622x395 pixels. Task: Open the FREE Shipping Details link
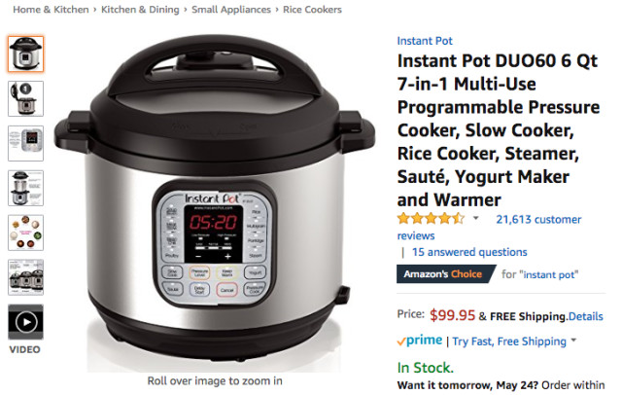point(586,316)
